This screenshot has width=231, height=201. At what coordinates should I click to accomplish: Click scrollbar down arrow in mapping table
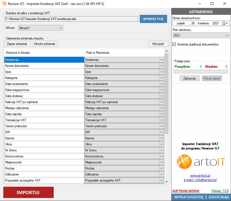(166, 181)
